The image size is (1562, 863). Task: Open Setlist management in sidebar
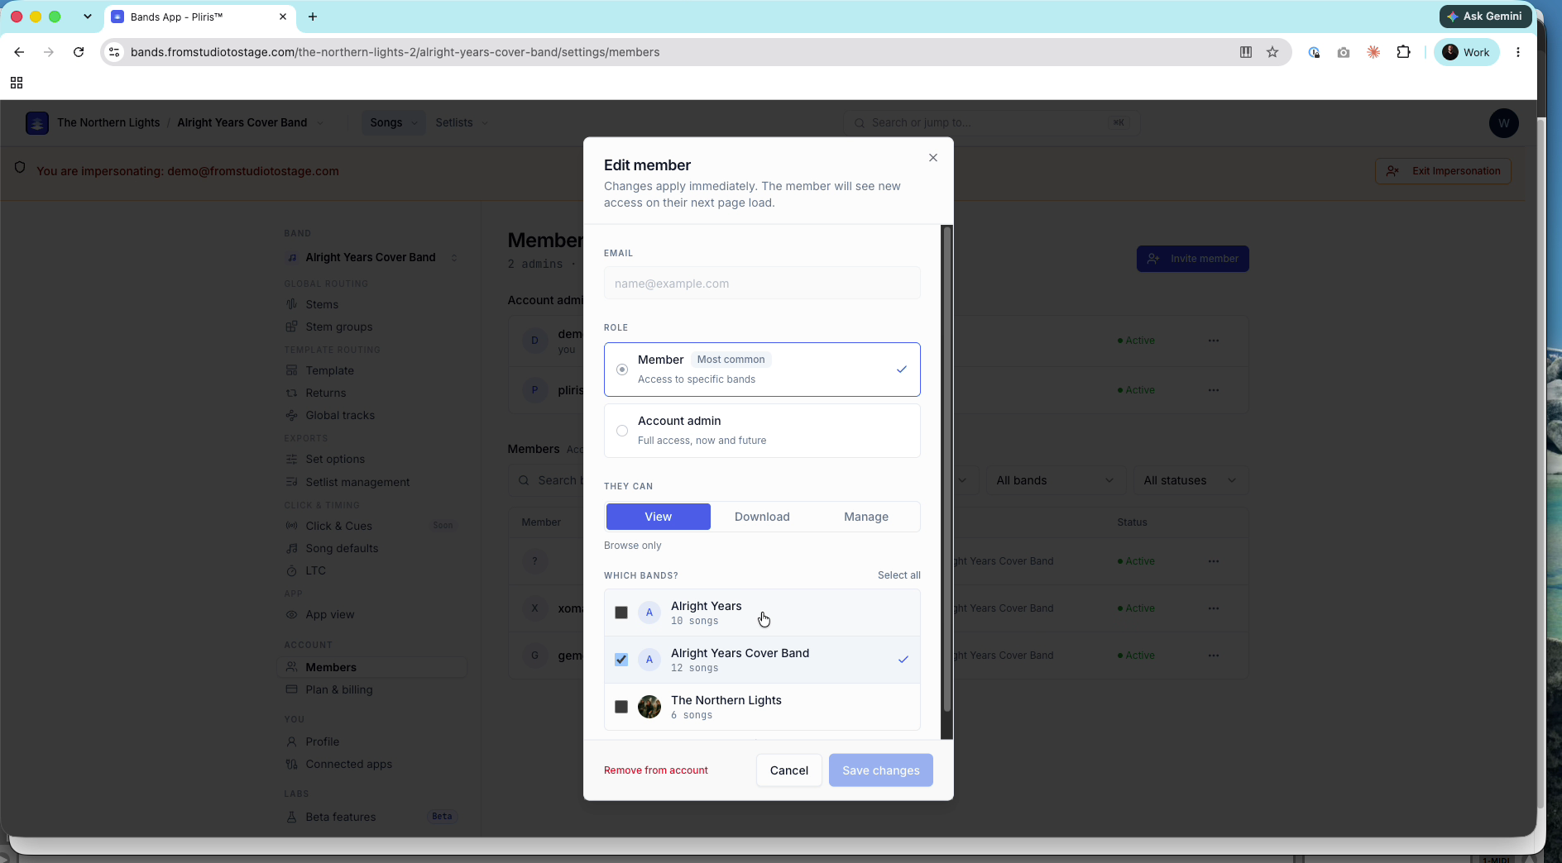(x=357, y=482)
